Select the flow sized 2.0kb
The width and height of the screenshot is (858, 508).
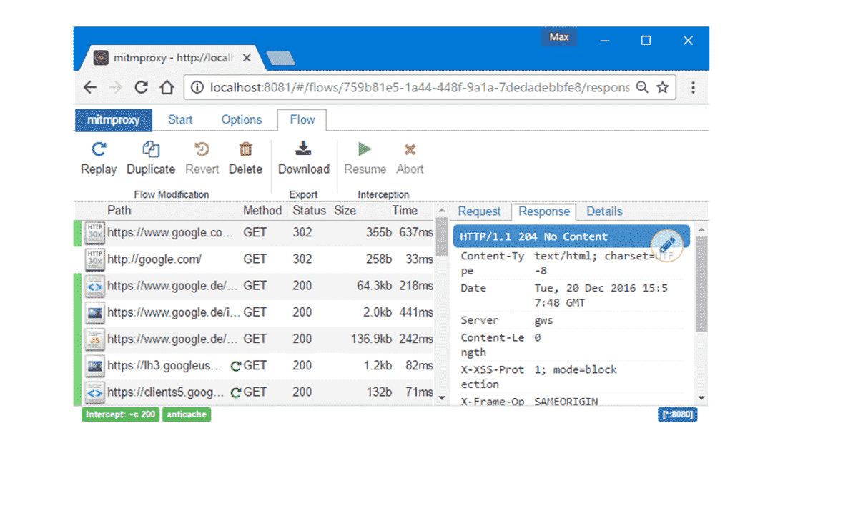(254, 312)
